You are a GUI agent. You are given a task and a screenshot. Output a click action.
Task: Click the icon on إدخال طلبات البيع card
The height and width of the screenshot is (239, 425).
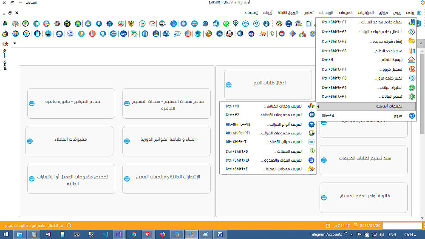[x=229, y=85]
